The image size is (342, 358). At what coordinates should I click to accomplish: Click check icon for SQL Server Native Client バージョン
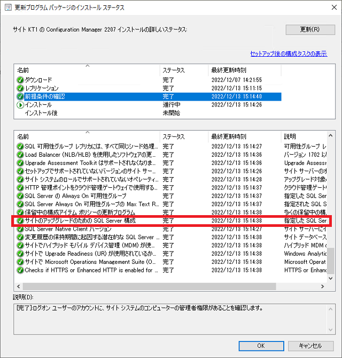20,229
